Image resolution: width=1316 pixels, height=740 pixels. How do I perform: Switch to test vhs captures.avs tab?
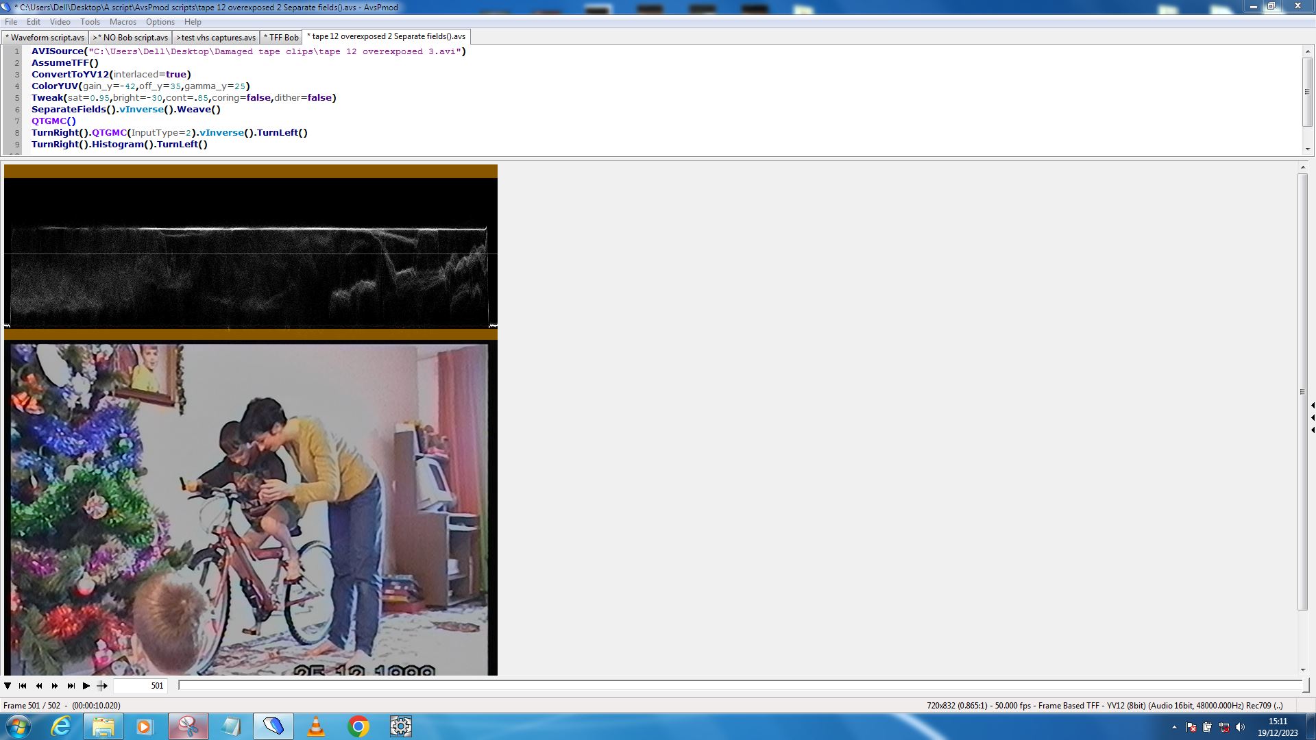click(216, 38)
